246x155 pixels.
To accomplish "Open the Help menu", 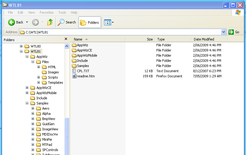I will pyautogui.click(x=74, y=12).
